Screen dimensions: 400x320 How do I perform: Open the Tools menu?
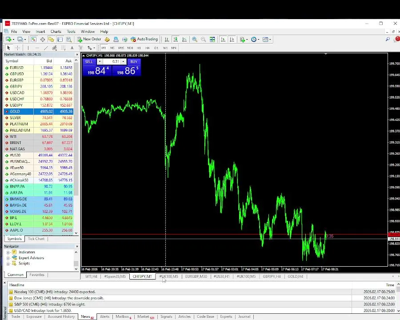[x=71, y=32]
